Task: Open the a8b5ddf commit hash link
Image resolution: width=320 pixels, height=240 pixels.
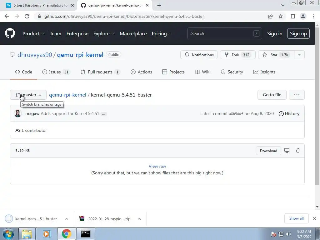Action: pyautogui.click(x=236, y=114)
